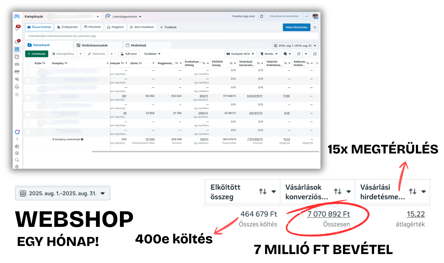Expand the Oszlopok: SICU columns dropdown
The width and height of the screenshot is (444, 263).
click(x=240, y=54)
